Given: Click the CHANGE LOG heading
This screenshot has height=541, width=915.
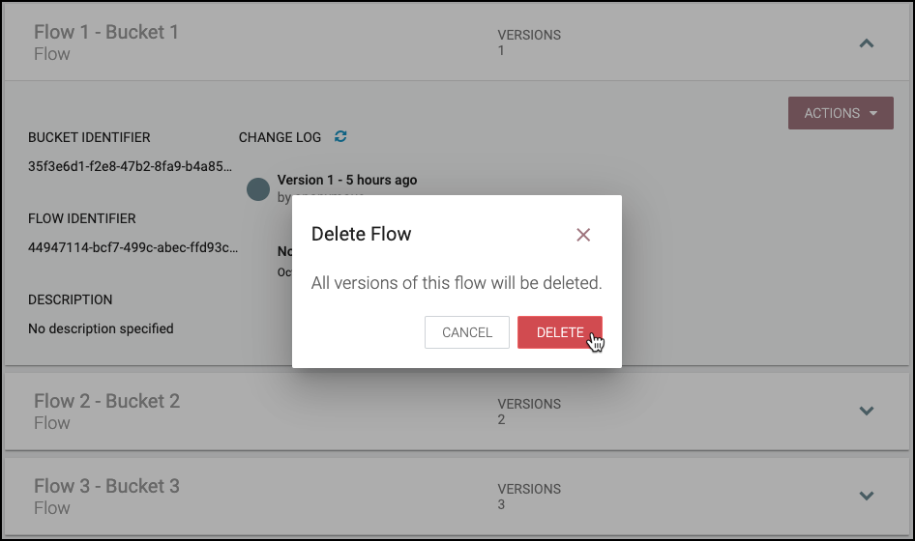Looking at the screenshot, I should click(x=280, y=137).
